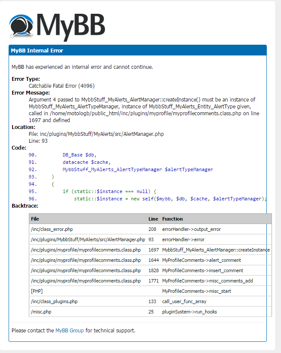Click the 'Error Type:' label
The width and height of the screenshot is (281, 353).
(x=26, y=79)
